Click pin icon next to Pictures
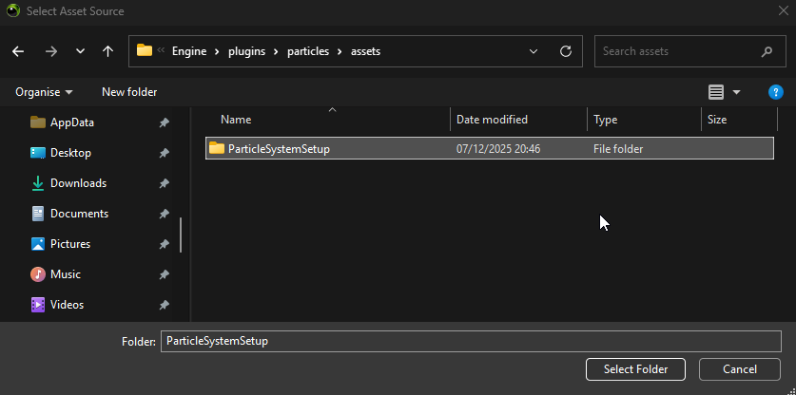This screenshot has height=395, width=796. click(x=164, y=244)
